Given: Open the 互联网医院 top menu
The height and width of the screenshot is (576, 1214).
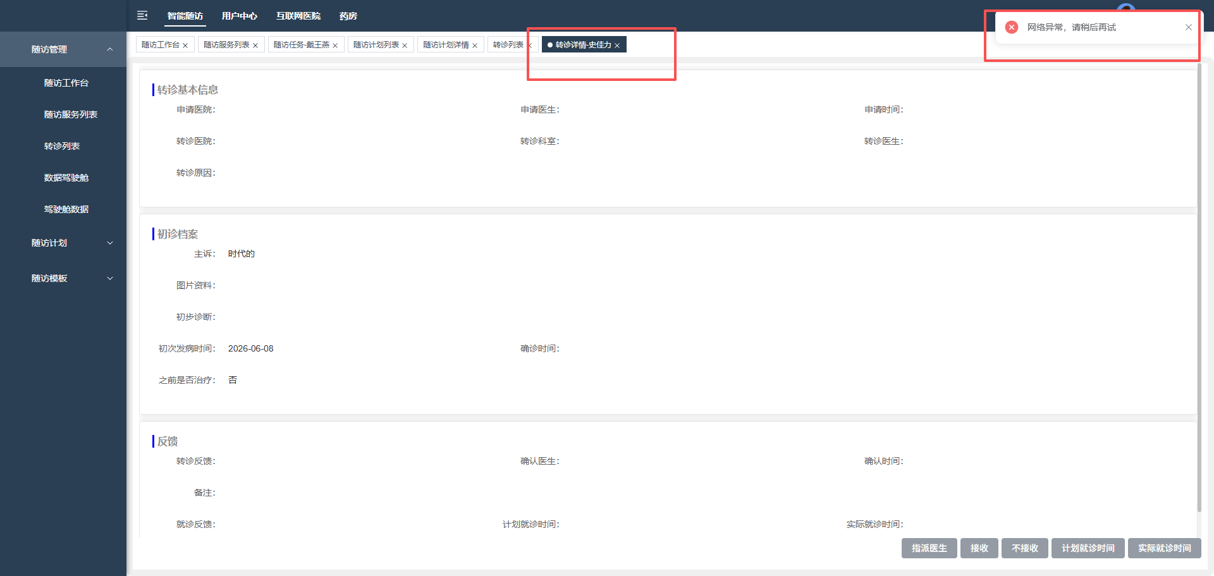Looking at the screenshot, I should pyautogui.click(x=298, y=16).
